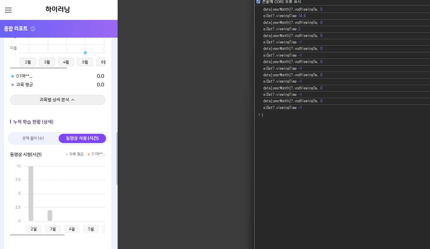The height and width of the screenshot is (249, 430).
Task: Select 2월 in the upper month row
Action: (x=28, y=62)
